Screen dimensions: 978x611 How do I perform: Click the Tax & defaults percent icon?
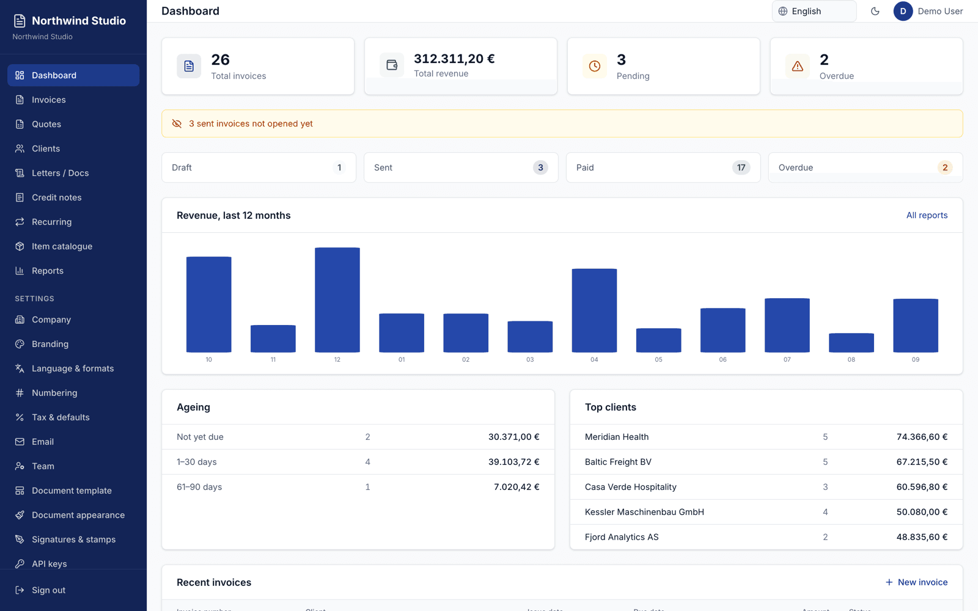tap(20, 417)
